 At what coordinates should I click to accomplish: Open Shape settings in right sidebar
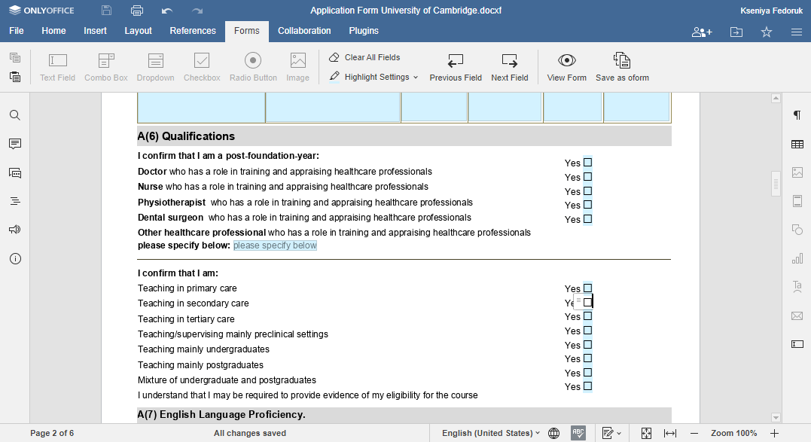[797, 230]
